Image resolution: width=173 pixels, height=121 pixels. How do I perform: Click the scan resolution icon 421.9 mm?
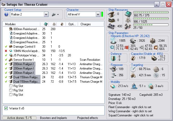click(133, 75)
